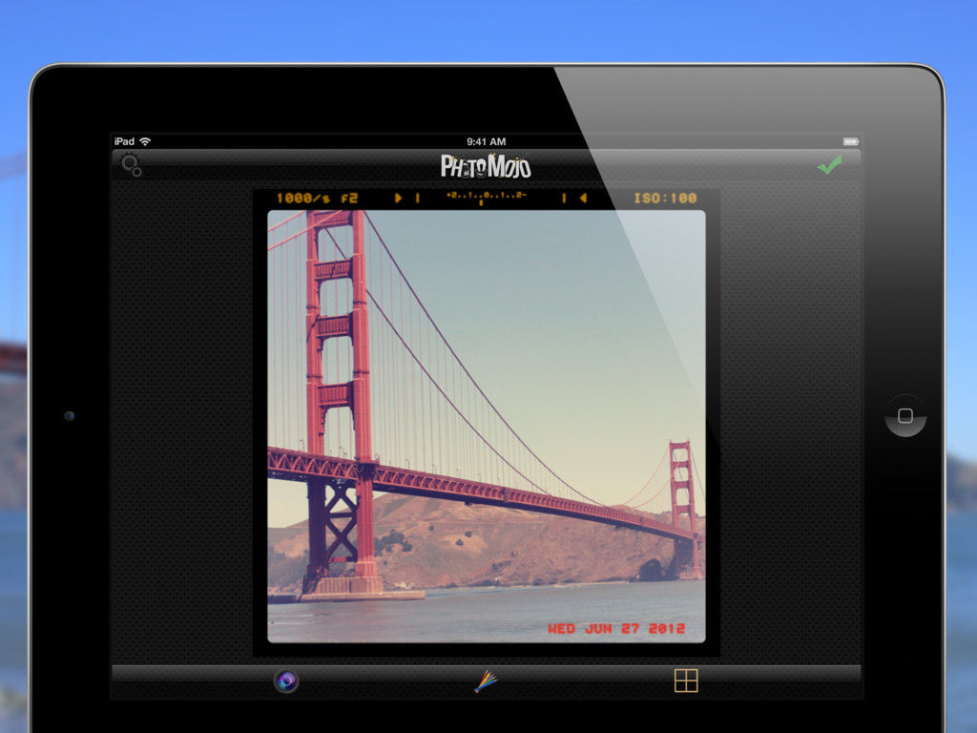Tap the right-pointing arrow in viewfinder display
The width and height of the screenshot is (977, 733).
[x=400, y=199]
